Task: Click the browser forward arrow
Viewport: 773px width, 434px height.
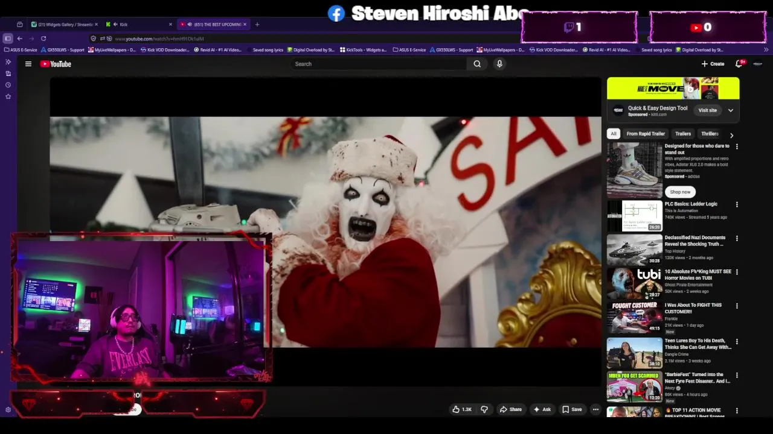Action: pos(31,39)
